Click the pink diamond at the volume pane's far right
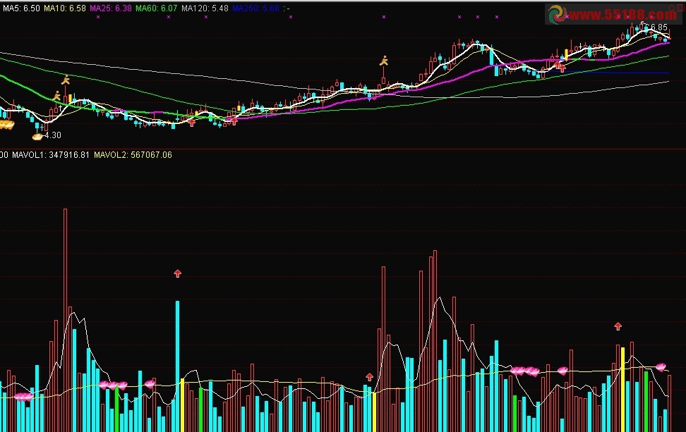Viewport: 686px width, 432px height. pos(661,367)
